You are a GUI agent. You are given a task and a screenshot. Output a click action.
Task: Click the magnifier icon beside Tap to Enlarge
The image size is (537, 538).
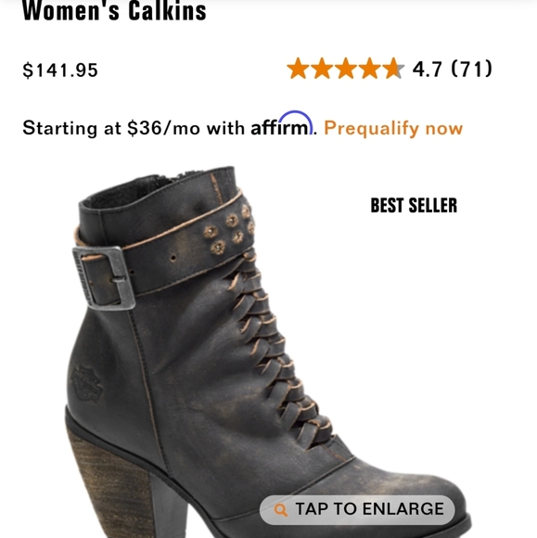[281, 510]
